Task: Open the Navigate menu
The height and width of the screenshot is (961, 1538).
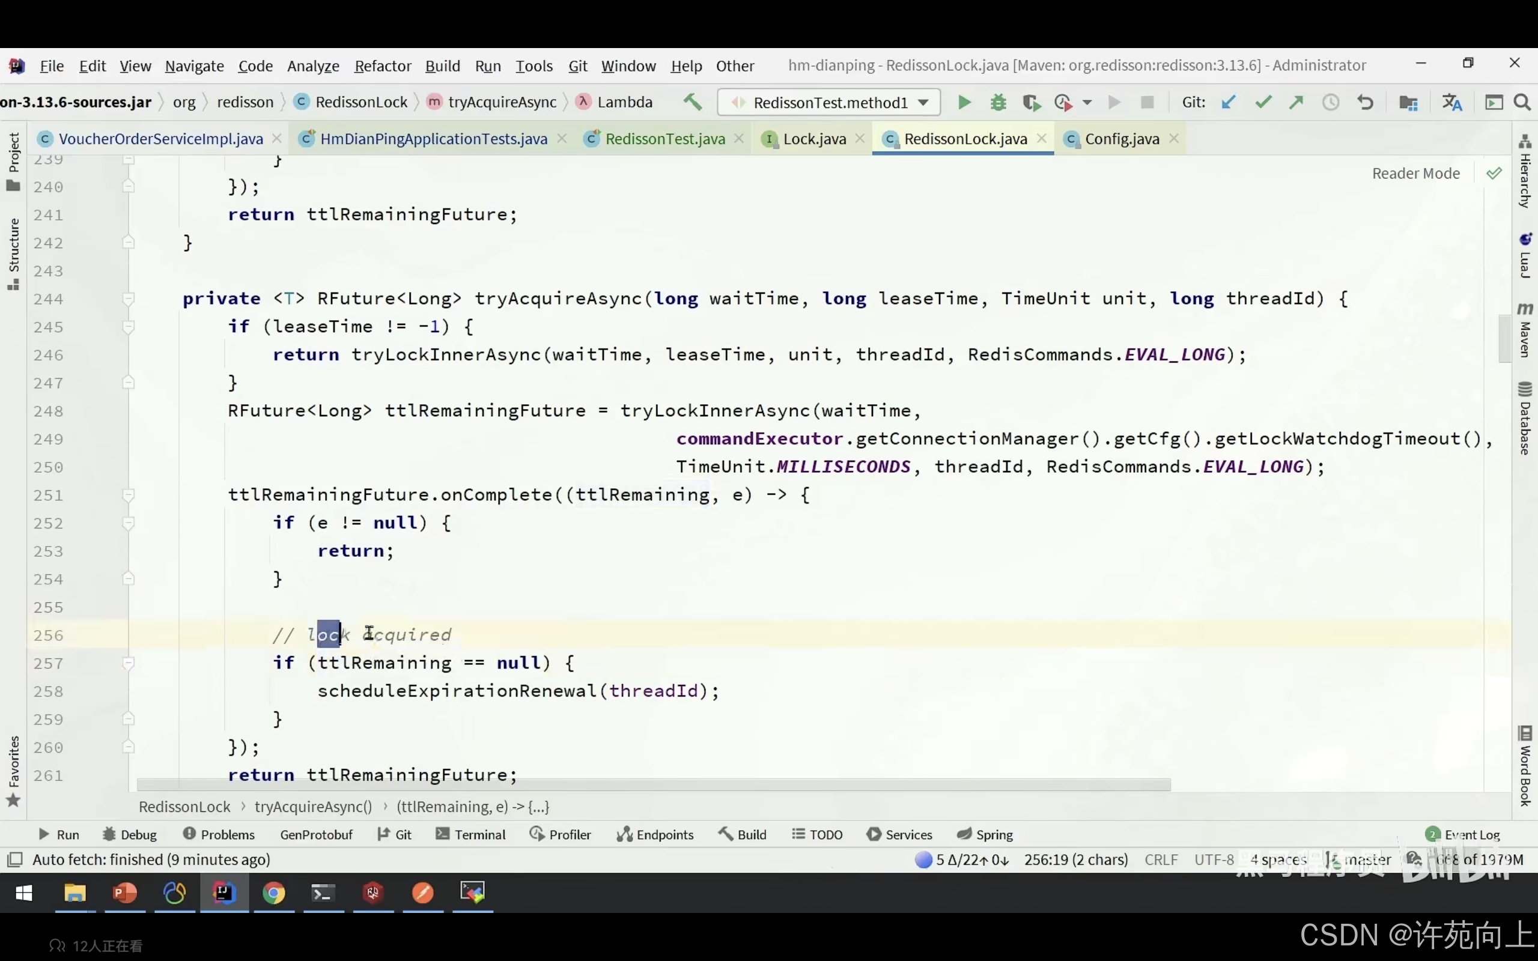Action: point(195,65)
